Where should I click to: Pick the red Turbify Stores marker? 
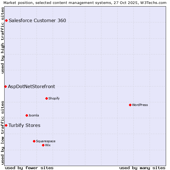pyautogui.click(x=6, y=125)
